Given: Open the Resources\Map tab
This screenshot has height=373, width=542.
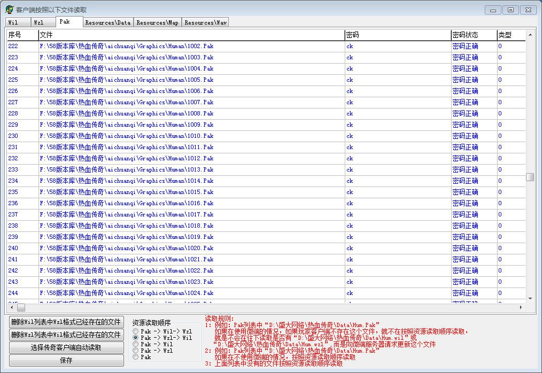Looking at the screenshot, I should point(157,22).
